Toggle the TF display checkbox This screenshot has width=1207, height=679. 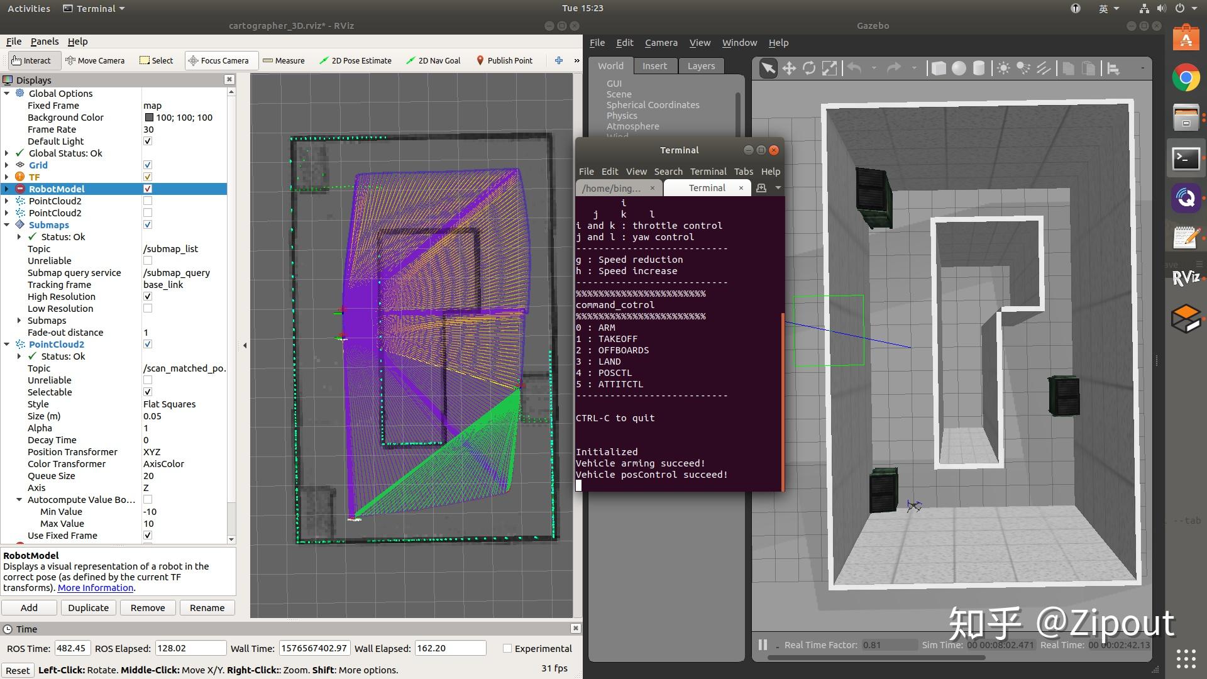pos(148,177)
